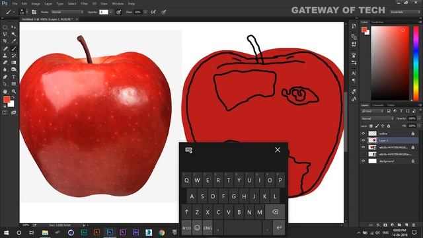Toggle airbrush mode button

click(153, 12)
